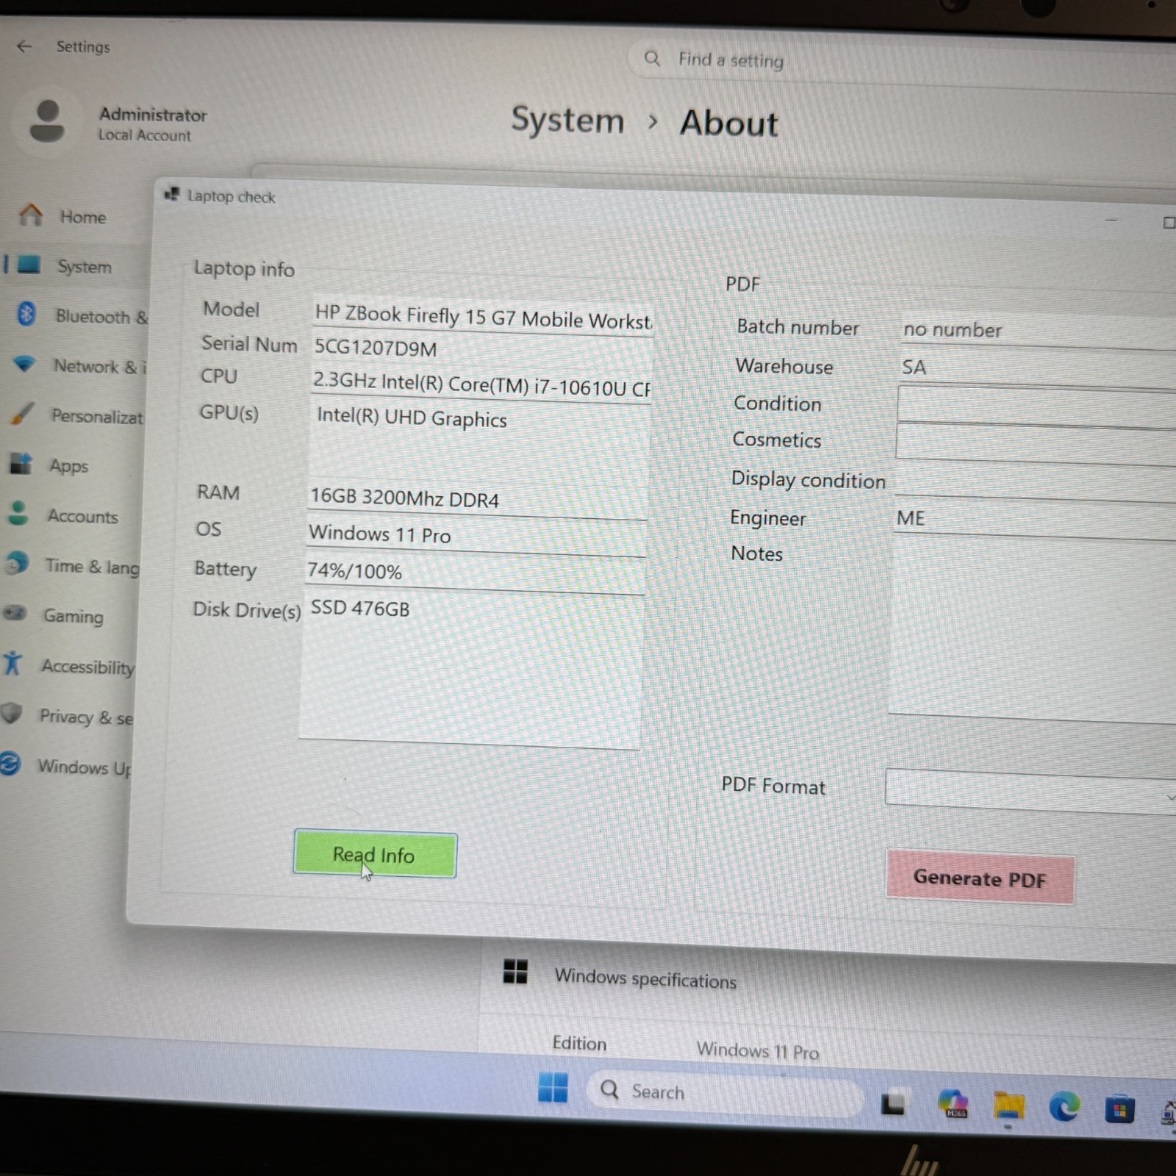This screenshot has height=1176, width=1176.
Task: Launch Microsoft Edge from taskbar
Action: 1064,1107
